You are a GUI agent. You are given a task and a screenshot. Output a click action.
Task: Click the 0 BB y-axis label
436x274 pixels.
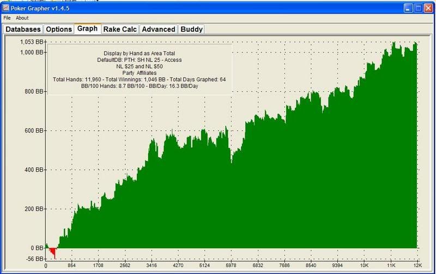point(37,248)
